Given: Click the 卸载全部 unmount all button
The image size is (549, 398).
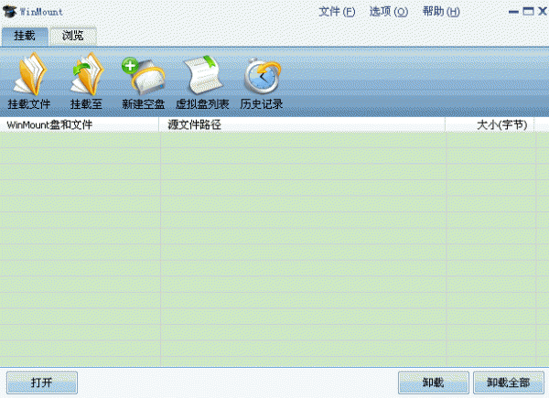Looking at the screenshot, I should click(509, 382).
